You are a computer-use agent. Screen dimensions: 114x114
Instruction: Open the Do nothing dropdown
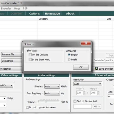tap(12, 61)
